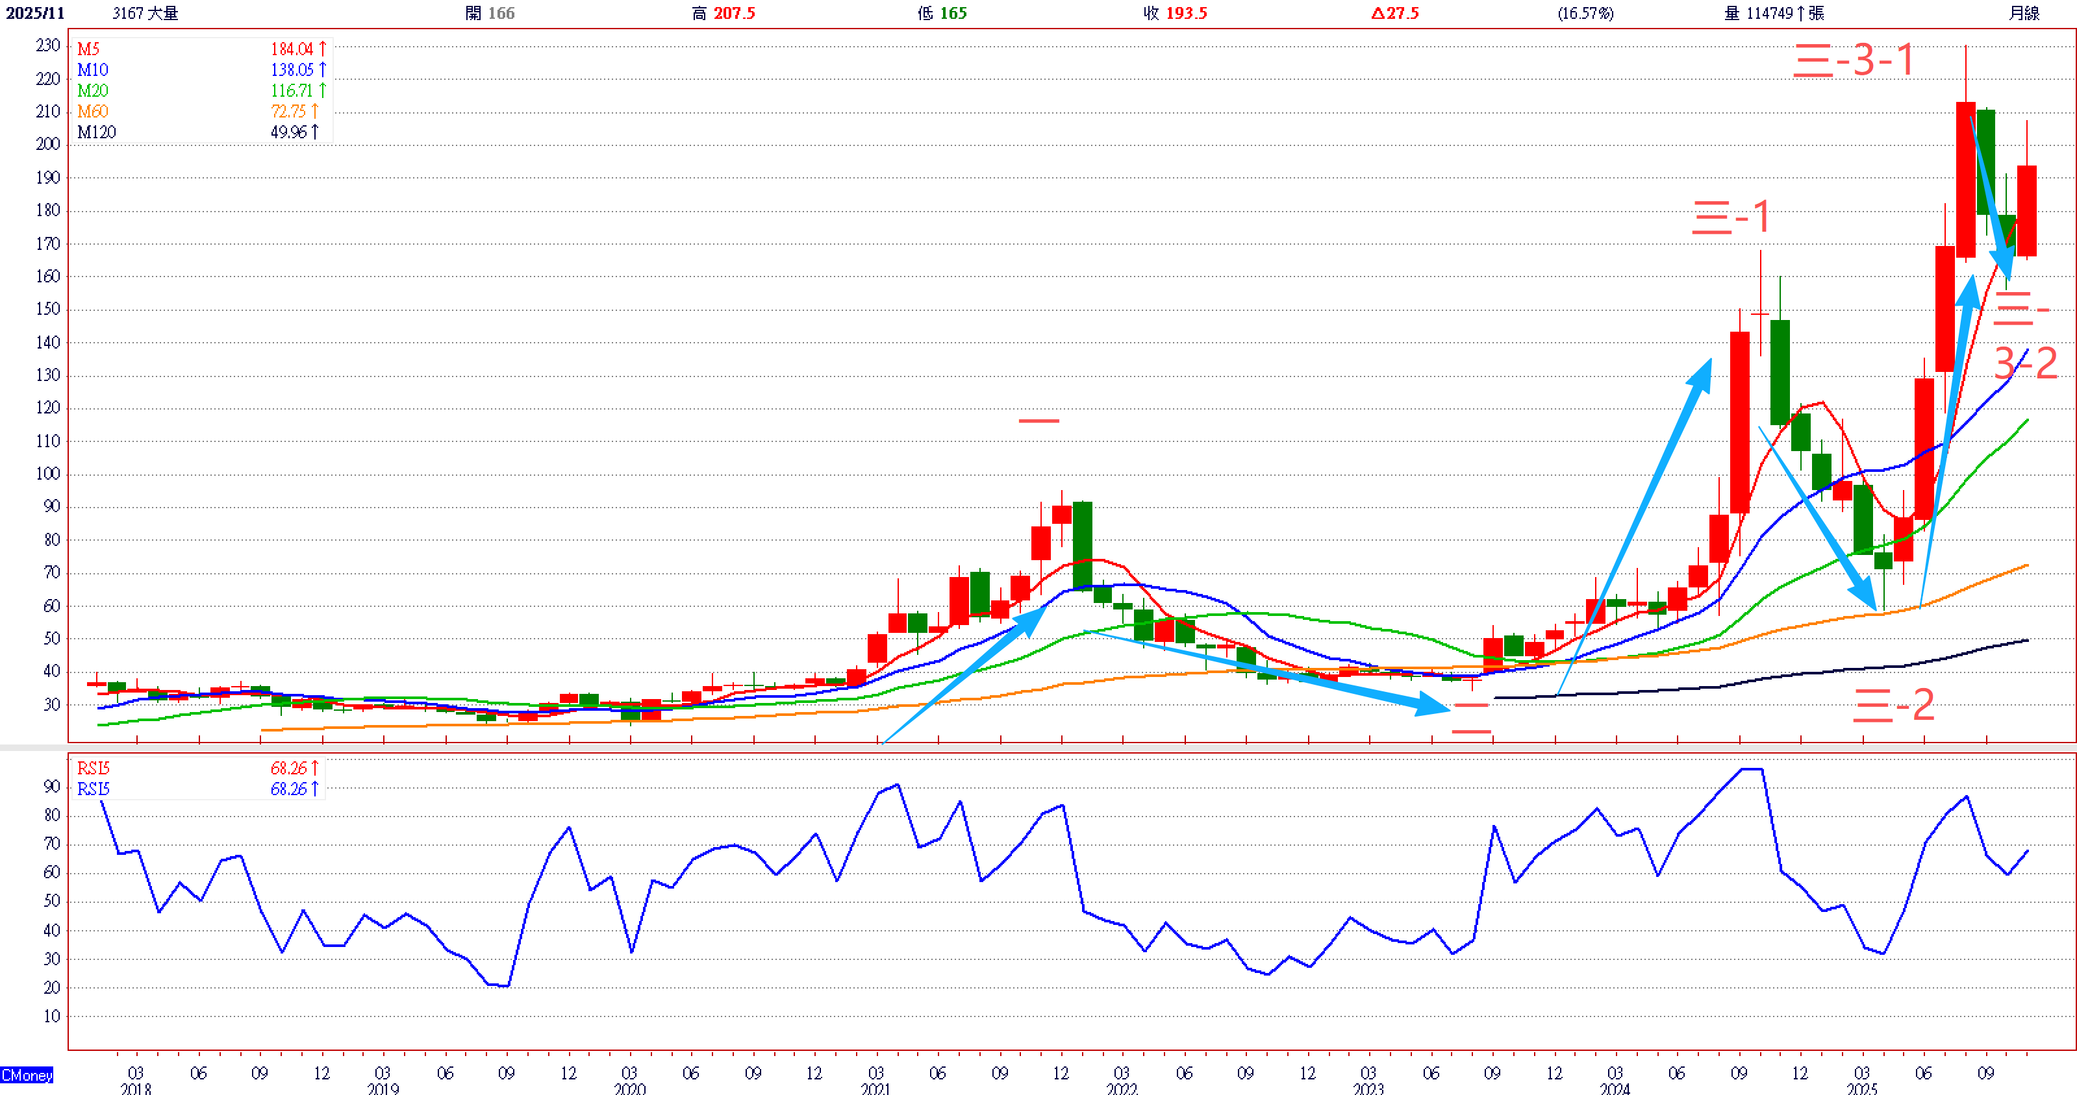Click the red upward arrow beside M5 value

[323, 48]
